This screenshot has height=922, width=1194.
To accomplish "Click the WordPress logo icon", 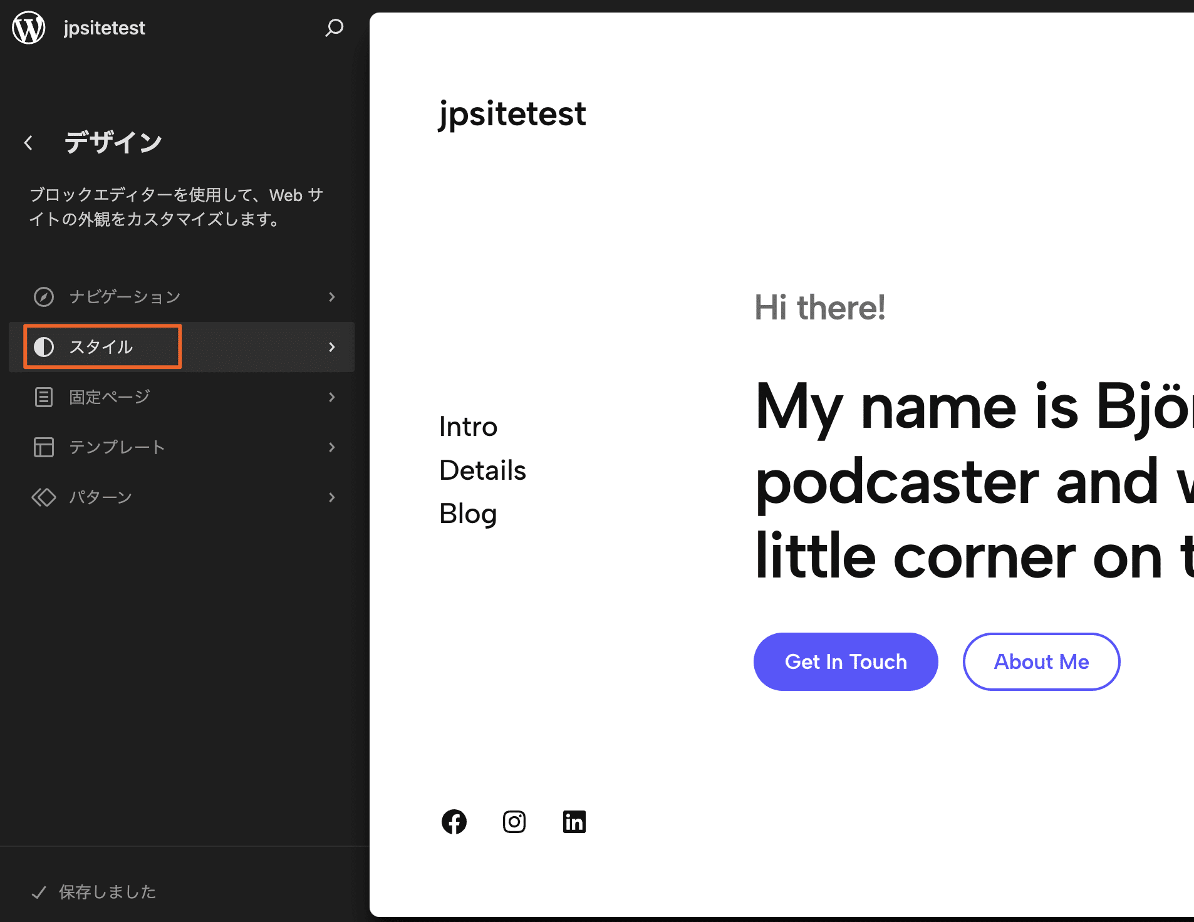I will coord(28,28).
